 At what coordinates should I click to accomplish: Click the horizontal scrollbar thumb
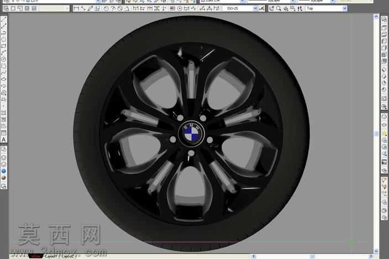click(x=313, y=256)
